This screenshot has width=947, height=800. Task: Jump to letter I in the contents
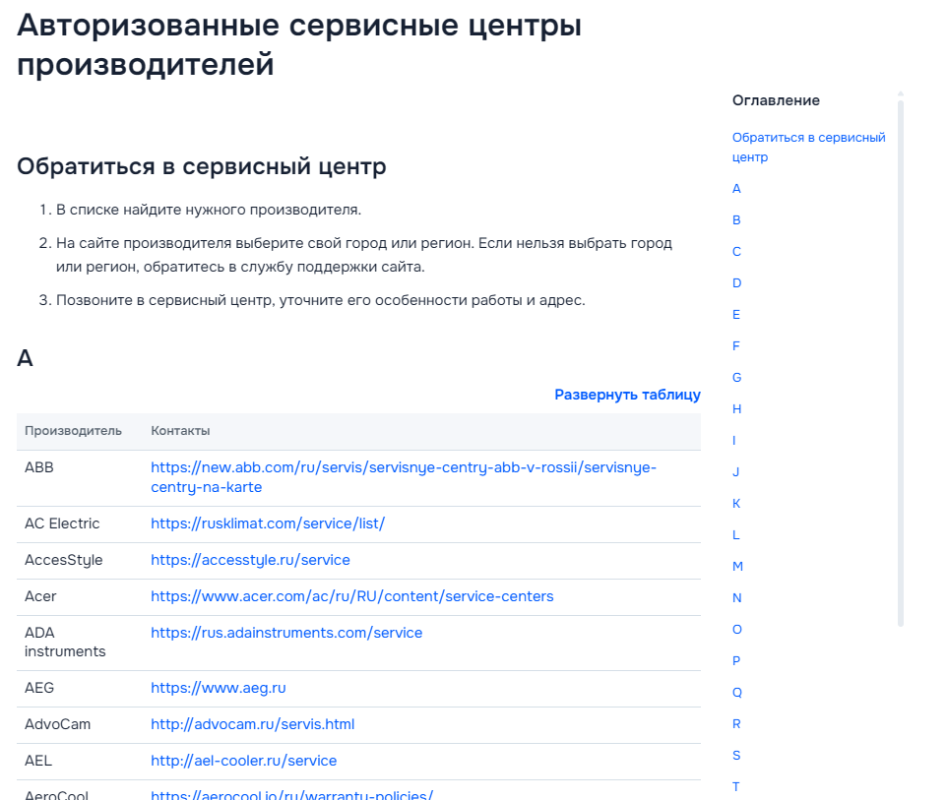(x=733, y=440)
